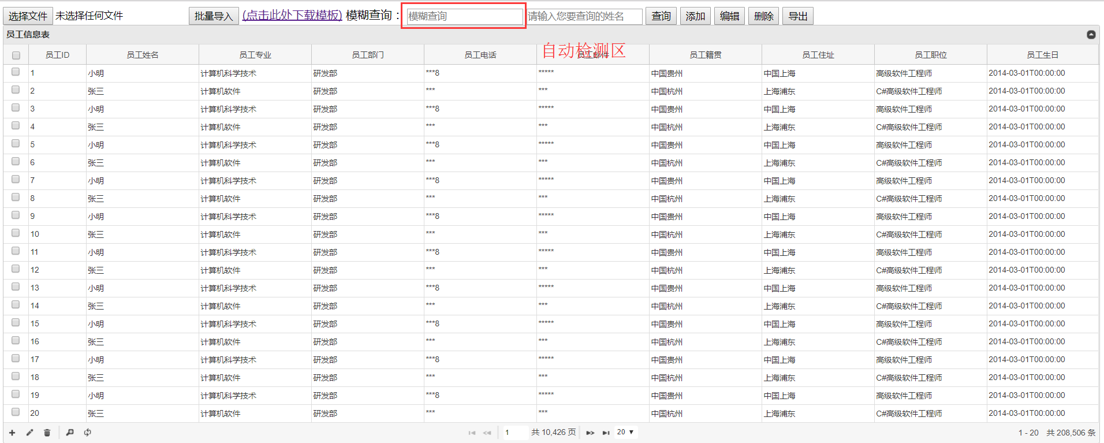Click the 未选择任何文件 file status text
The height and width of the screenshot is (443, 1104).
(x=89, y=16)
